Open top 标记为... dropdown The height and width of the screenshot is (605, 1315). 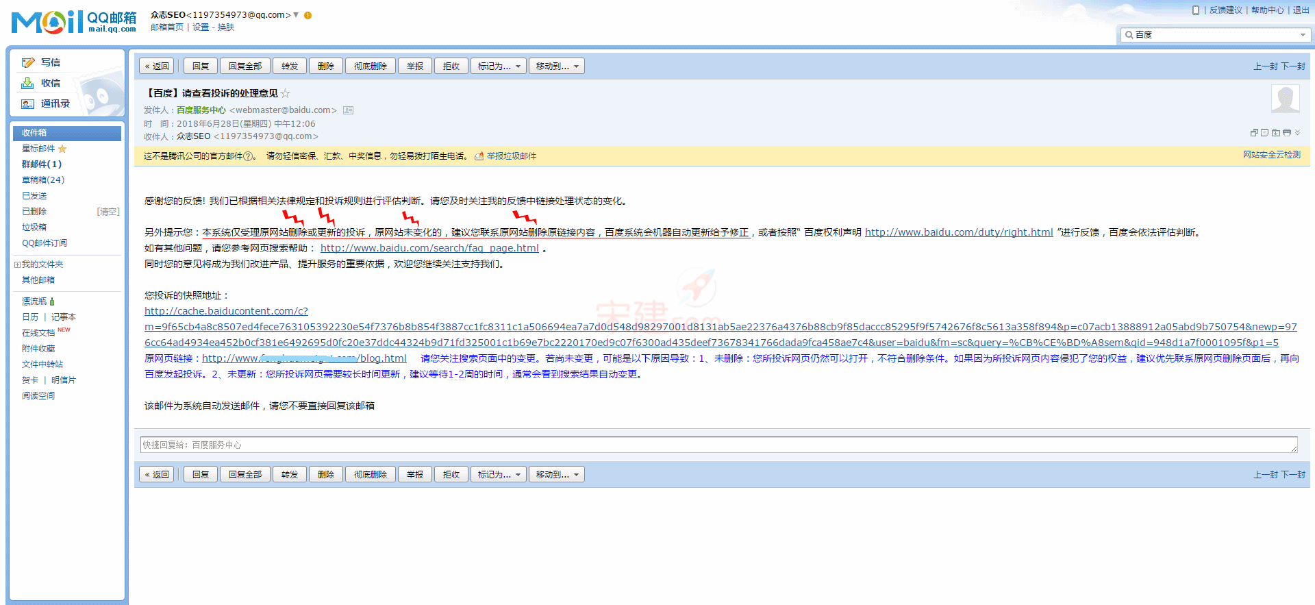coord(499,66)
